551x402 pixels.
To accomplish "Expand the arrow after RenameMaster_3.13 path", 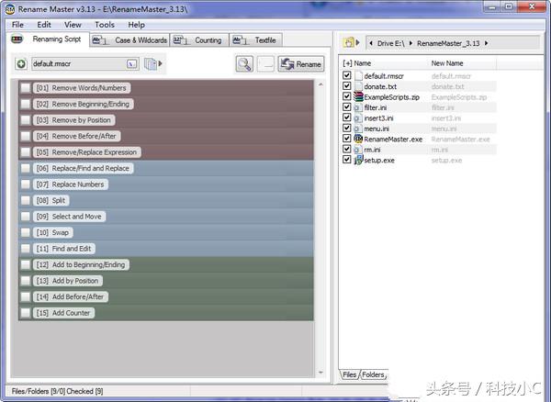I will pyautogui.click(x=487, y=43).
